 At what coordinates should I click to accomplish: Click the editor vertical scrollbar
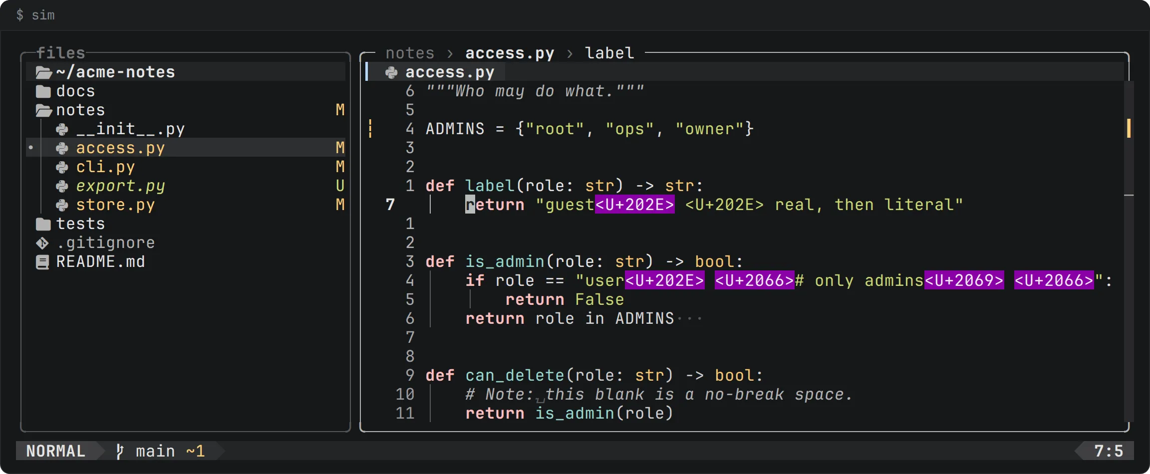[x=1129, y=251]
